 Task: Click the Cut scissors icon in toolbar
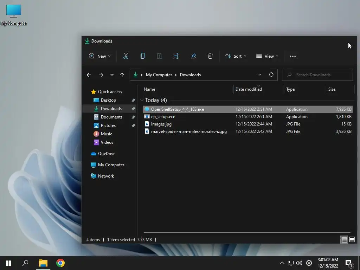(126, 56)
